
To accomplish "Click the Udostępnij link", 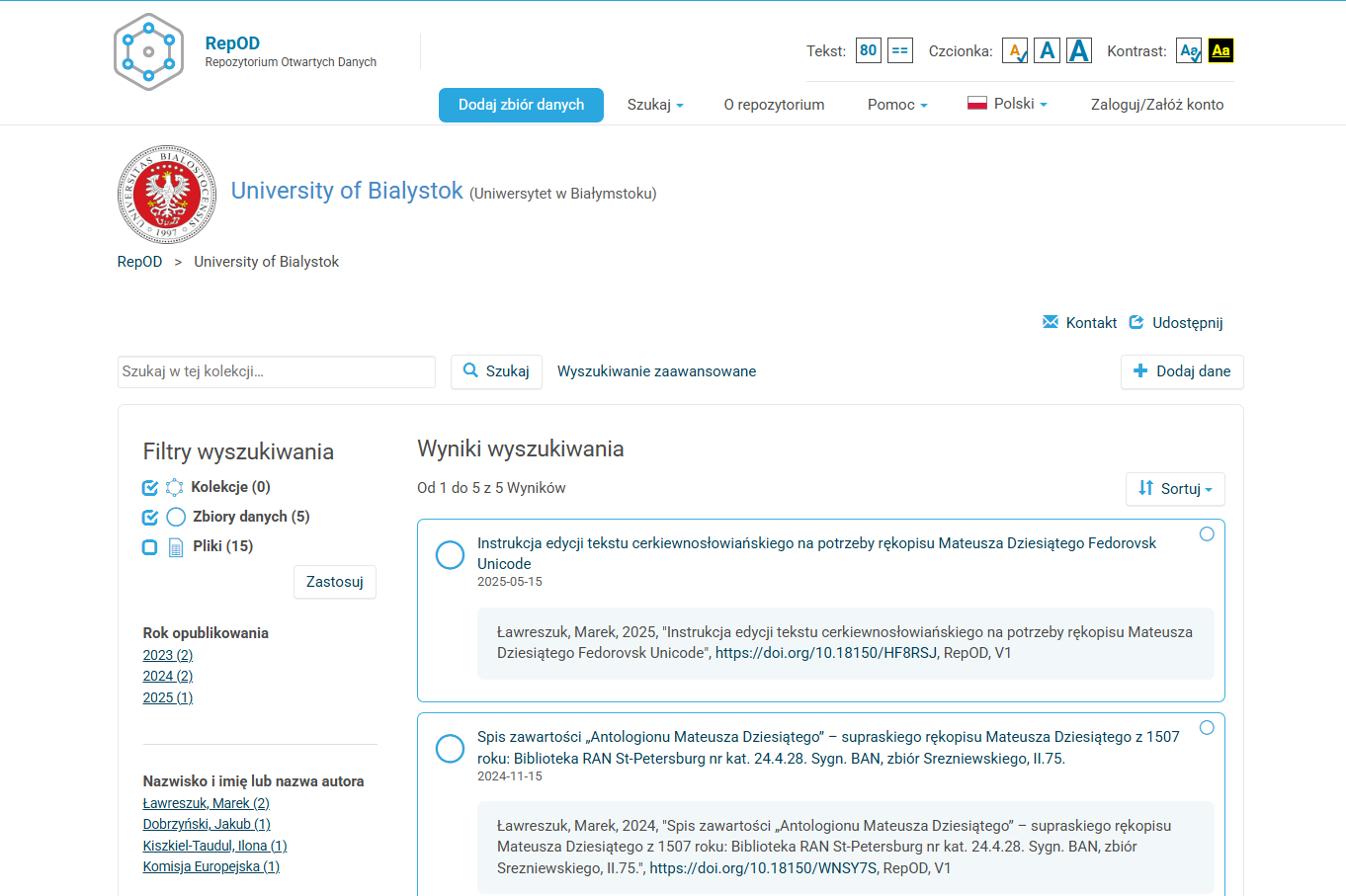I will click(x=1188, y=323).
